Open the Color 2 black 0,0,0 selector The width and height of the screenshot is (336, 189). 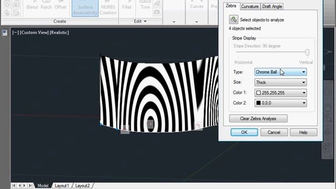pos(280,103)
